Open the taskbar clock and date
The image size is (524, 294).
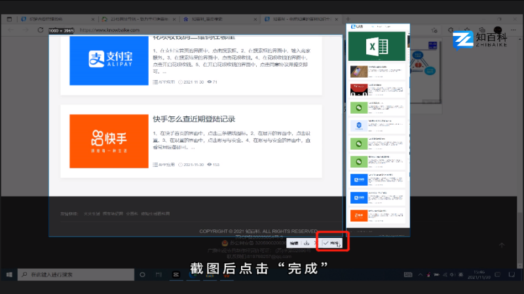[x=479, y=274]
